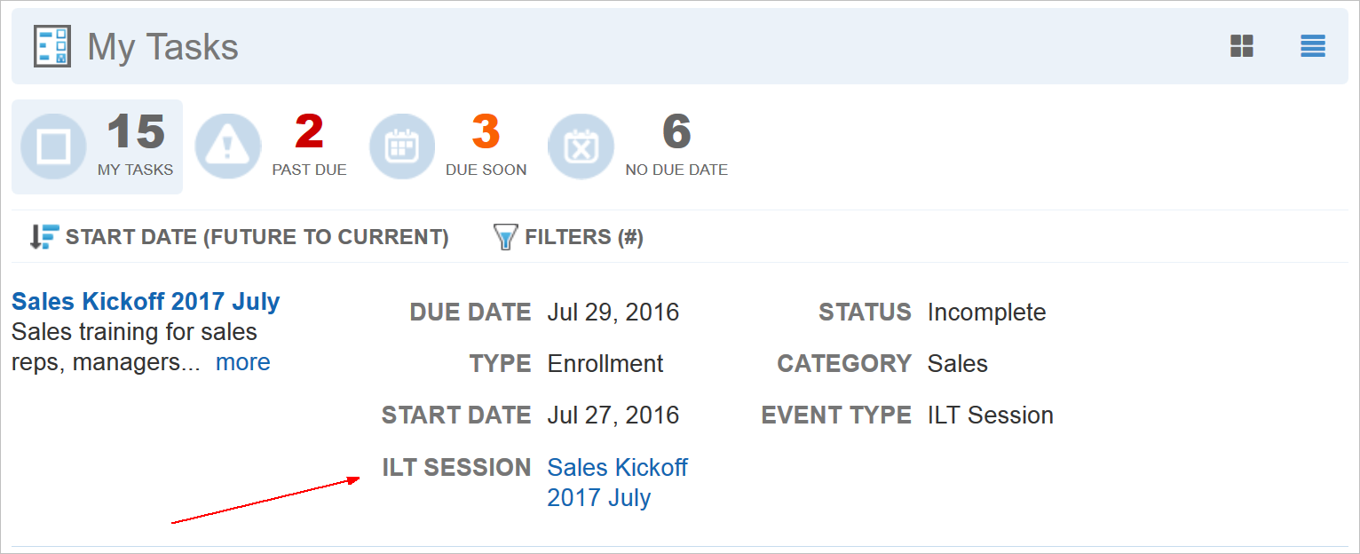Screen dimensions: 1360x554
Task: Show past due tasks warning icon
Action: [227, 146]
